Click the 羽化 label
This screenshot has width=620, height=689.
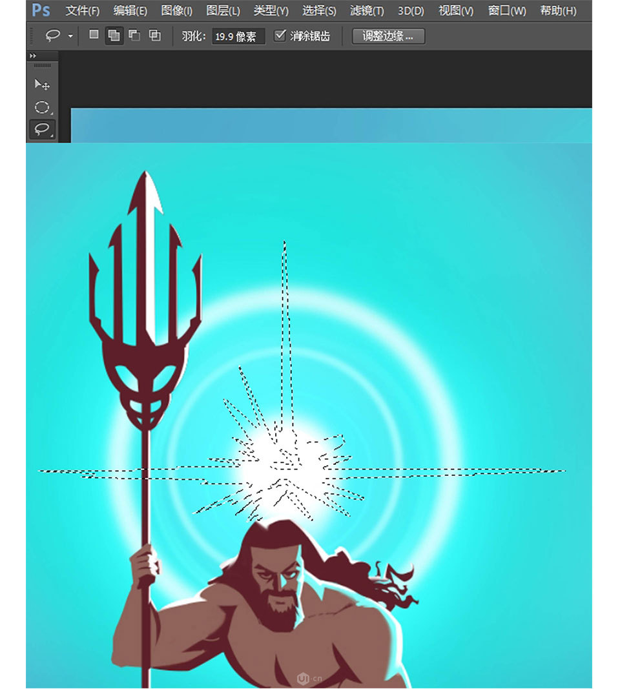(194, 36)
